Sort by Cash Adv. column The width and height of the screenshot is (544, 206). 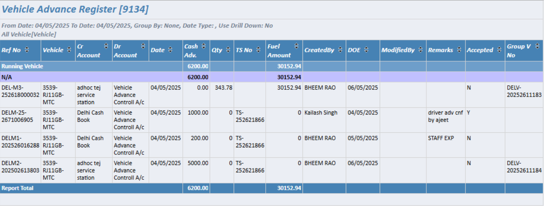click(x=204, y=46)
